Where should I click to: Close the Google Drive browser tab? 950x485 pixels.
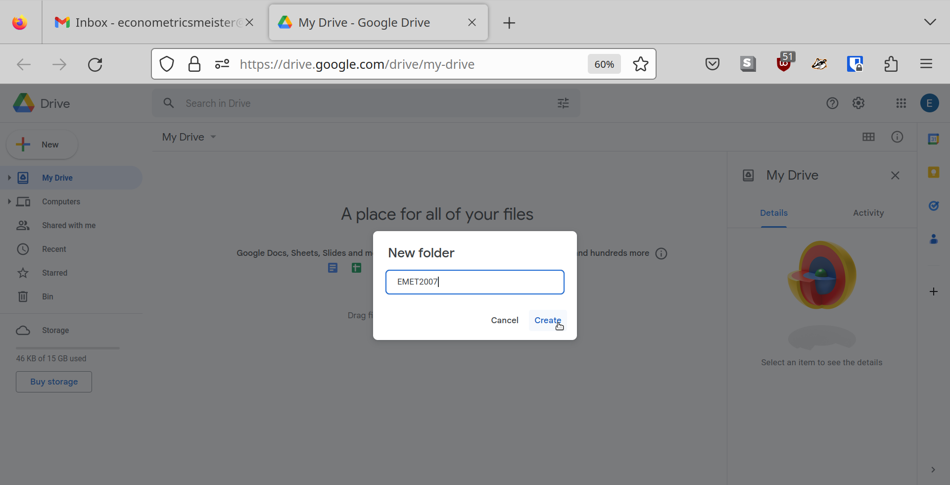click(472, 22)
